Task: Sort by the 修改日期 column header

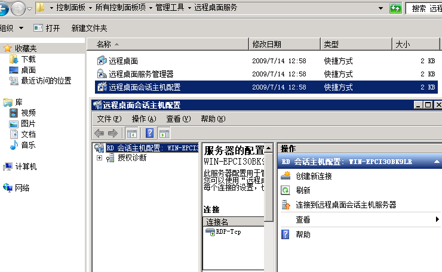Action: 285,44
